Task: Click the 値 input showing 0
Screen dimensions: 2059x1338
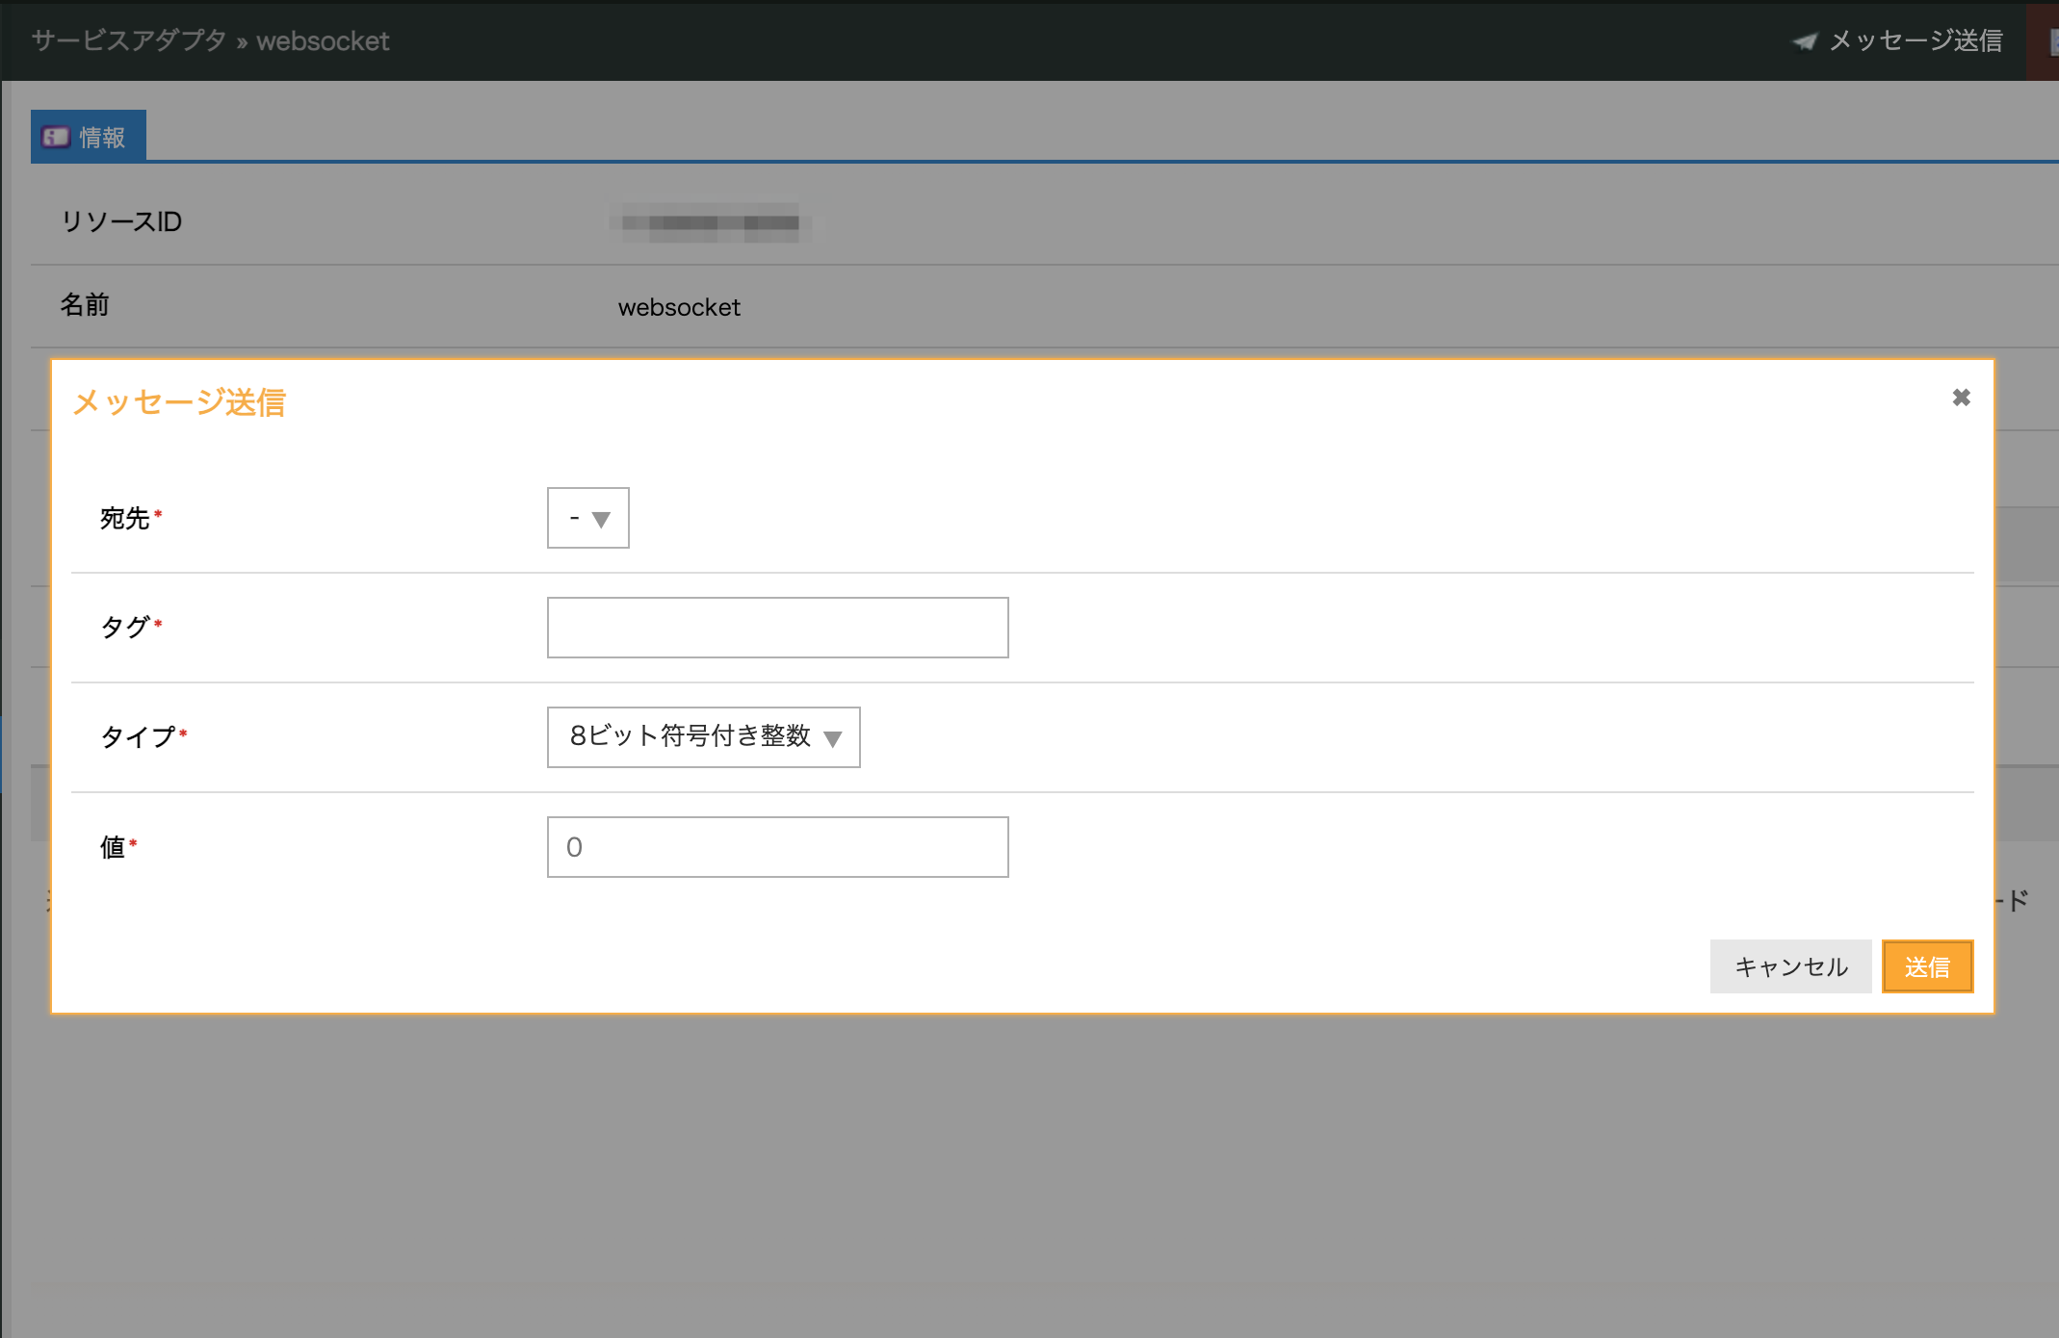Action: coord(777,847)
